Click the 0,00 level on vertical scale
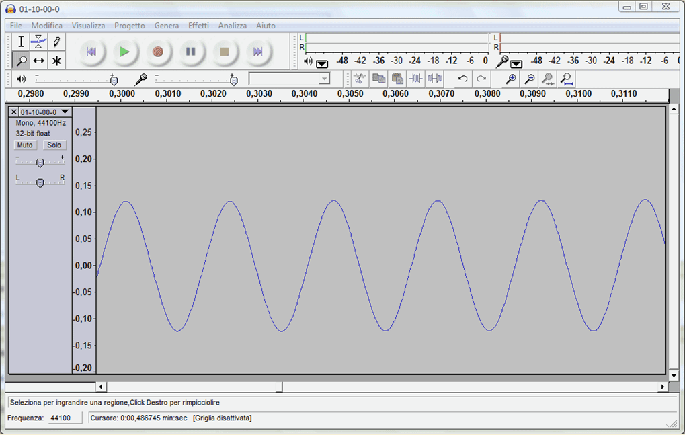The height and width of the screenshot is (435, 685). pos(83,266)
